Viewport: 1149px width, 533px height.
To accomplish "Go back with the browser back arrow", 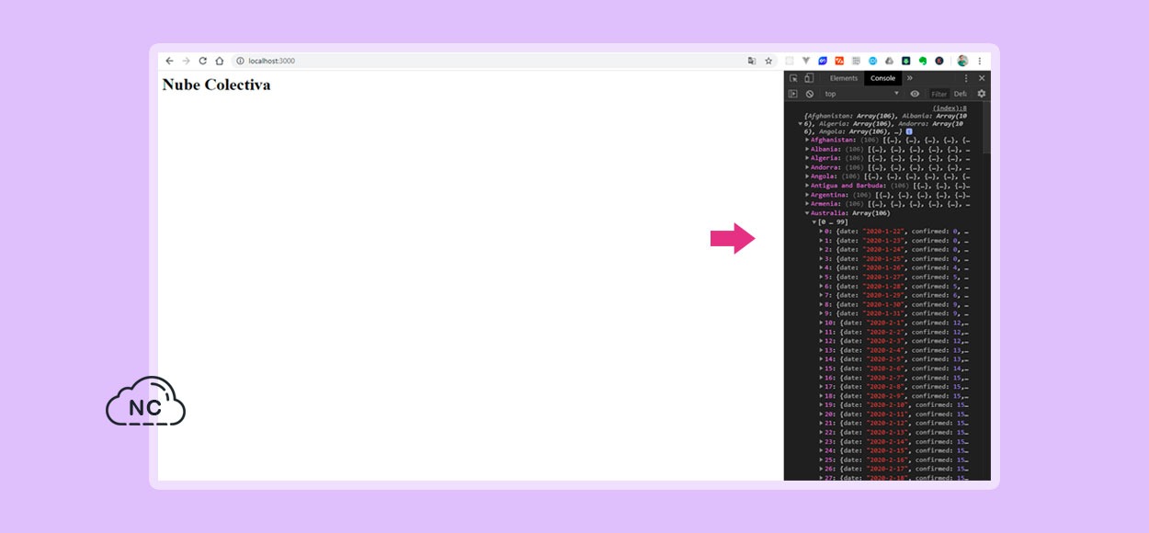I will [x=169, y=61].
